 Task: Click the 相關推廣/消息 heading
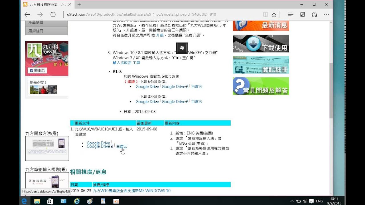click(x=88, y=172)
